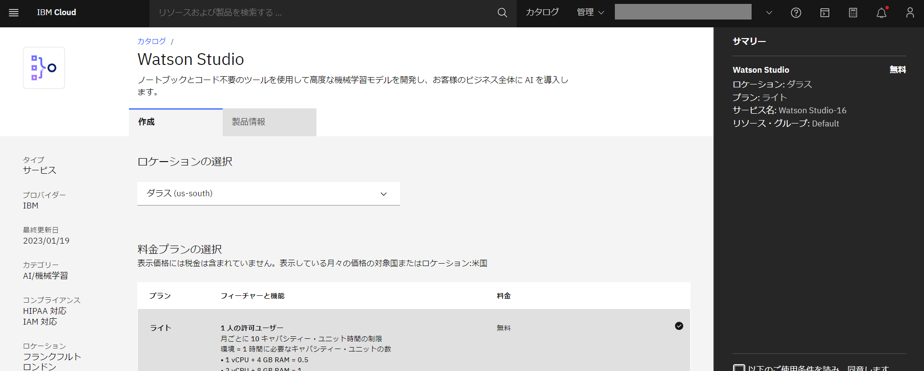Open the help question mark icon
The height and width of the screenshot is (371, 924).
pyautogui.click(x=796, y=13)
